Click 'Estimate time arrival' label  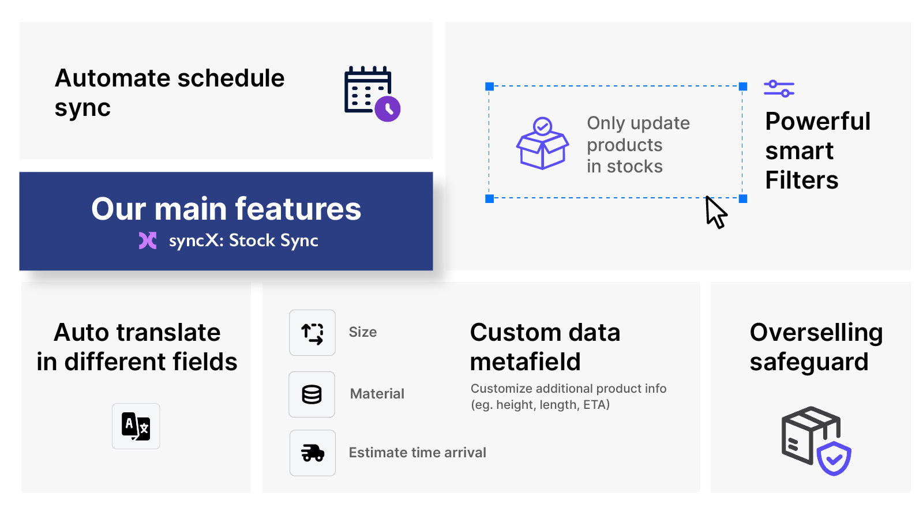pos(418,453)
